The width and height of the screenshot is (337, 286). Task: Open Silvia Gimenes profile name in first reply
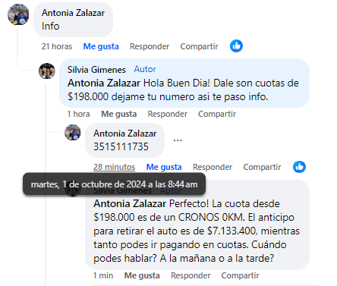[x=96, y=70]
